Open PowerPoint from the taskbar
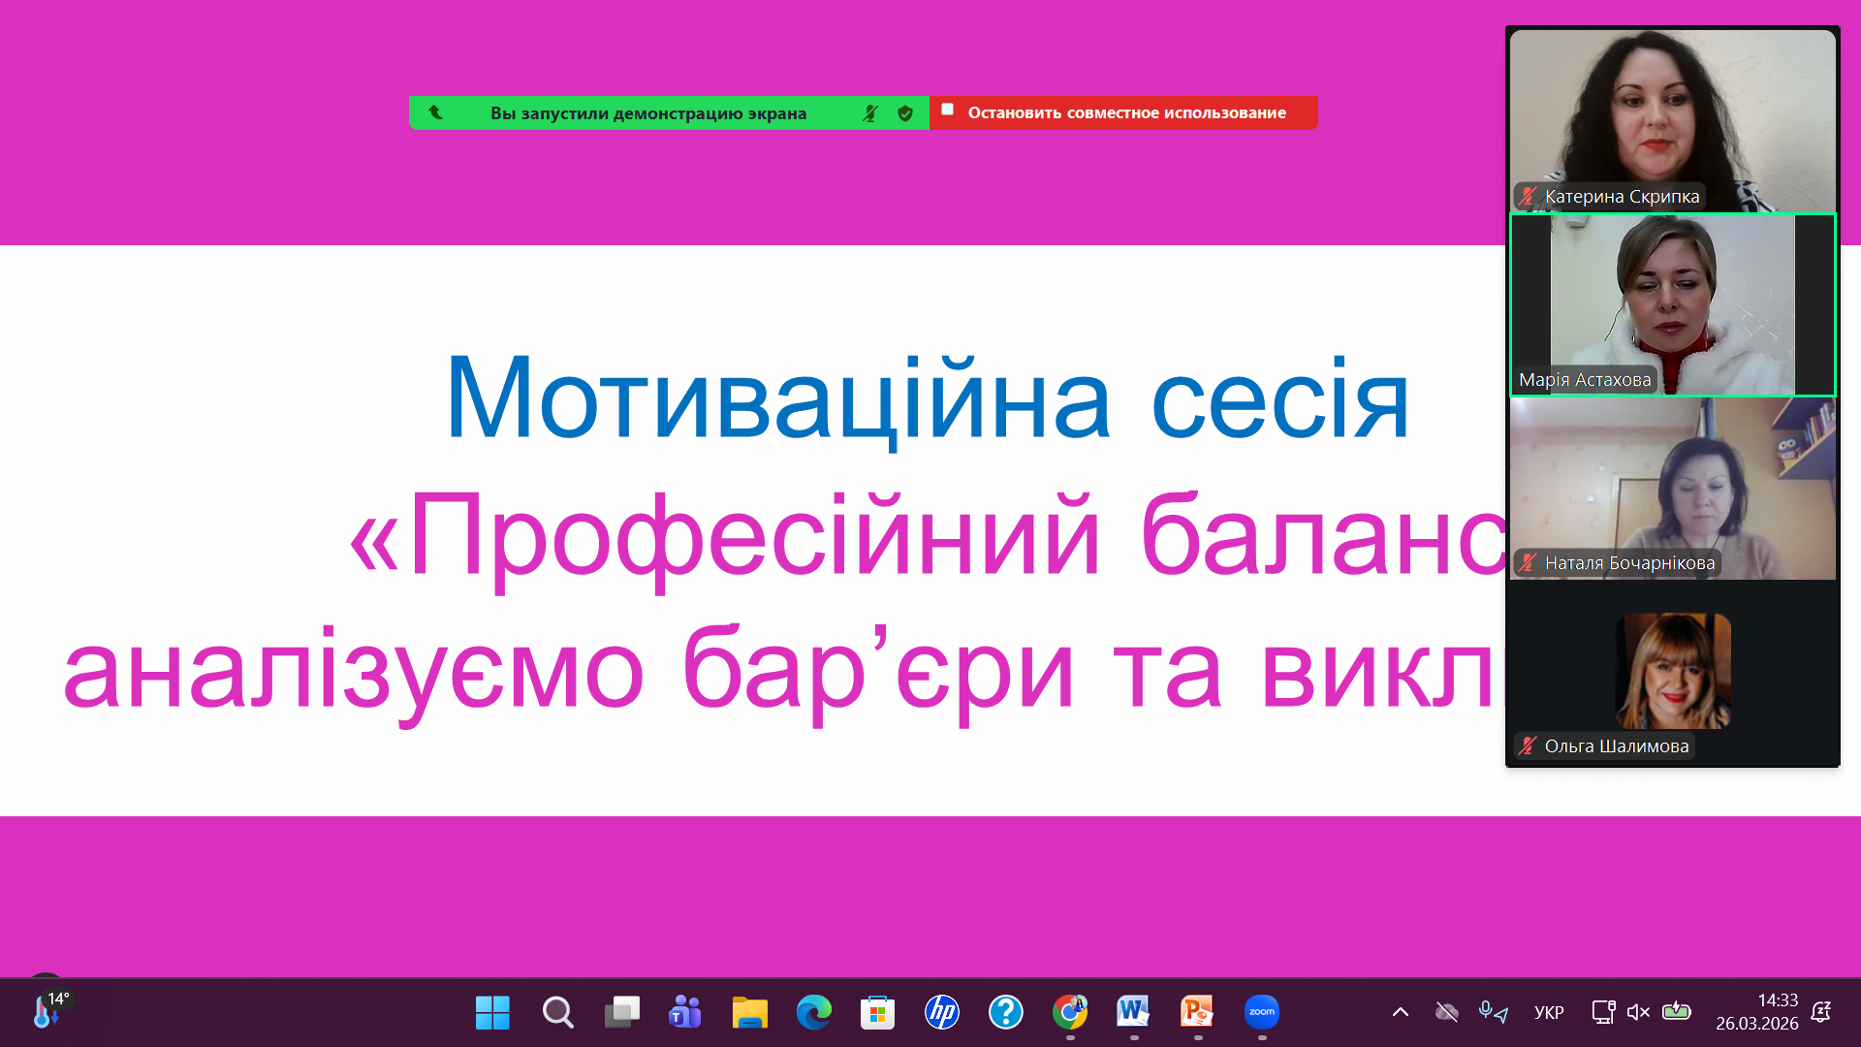The height and width of the screenshot is (1047, 1861). click(x=1197, y=1012)
